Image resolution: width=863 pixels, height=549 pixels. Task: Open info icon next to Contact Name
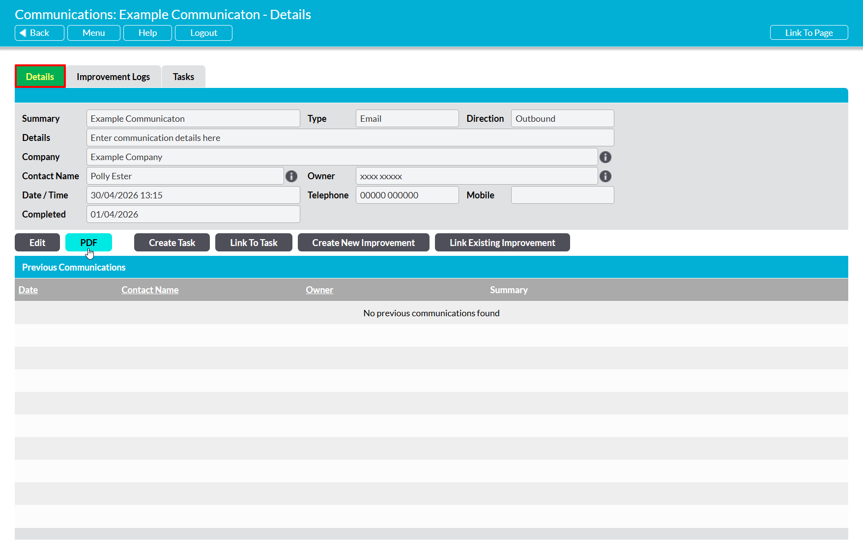pos(291,176)
